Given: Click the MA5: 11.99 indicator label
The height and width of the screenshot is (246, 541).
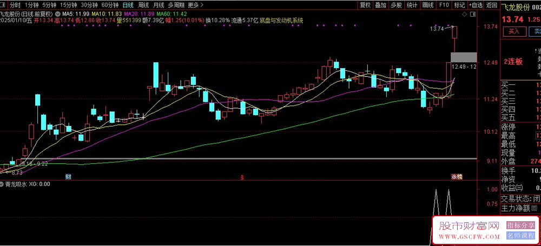Looking at the screenshot, I should click(x=75, y=14).
